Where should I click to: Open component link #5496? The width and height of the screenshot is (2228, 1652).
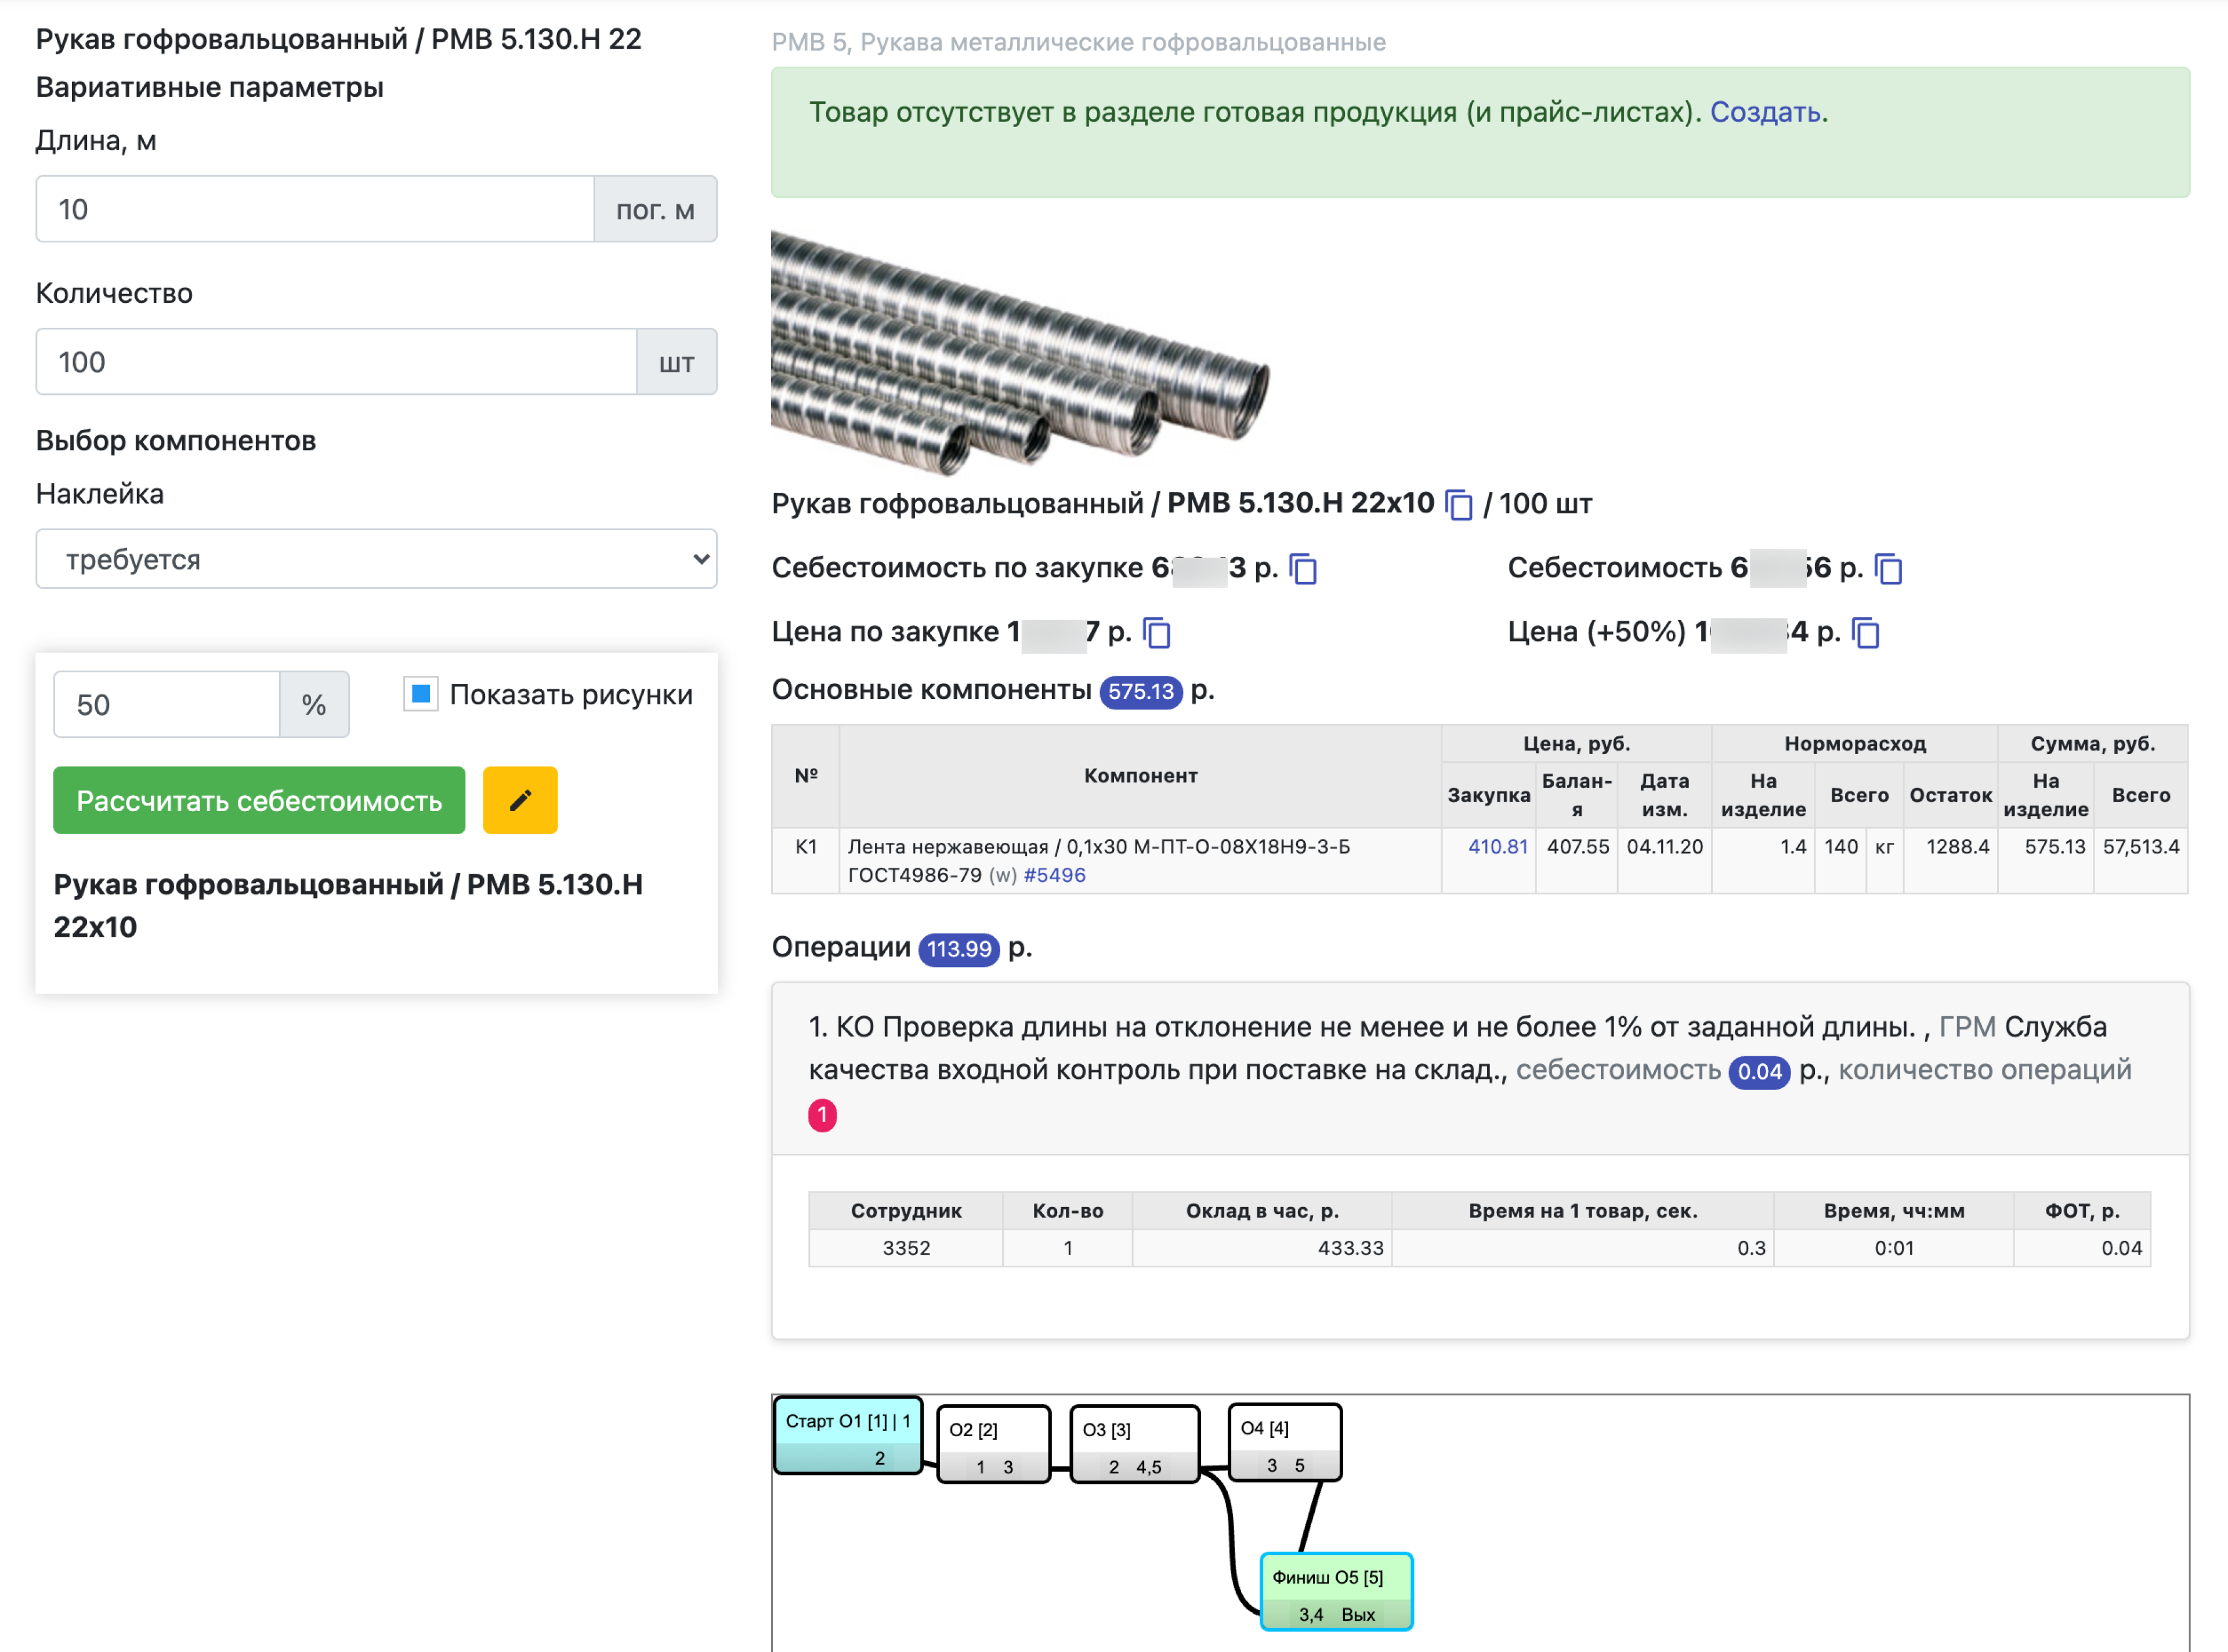coord(1054,875)
